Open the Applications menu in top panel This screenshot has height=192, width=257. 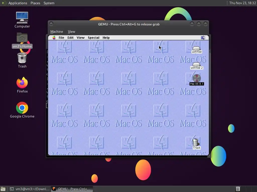tap(18, 3)
